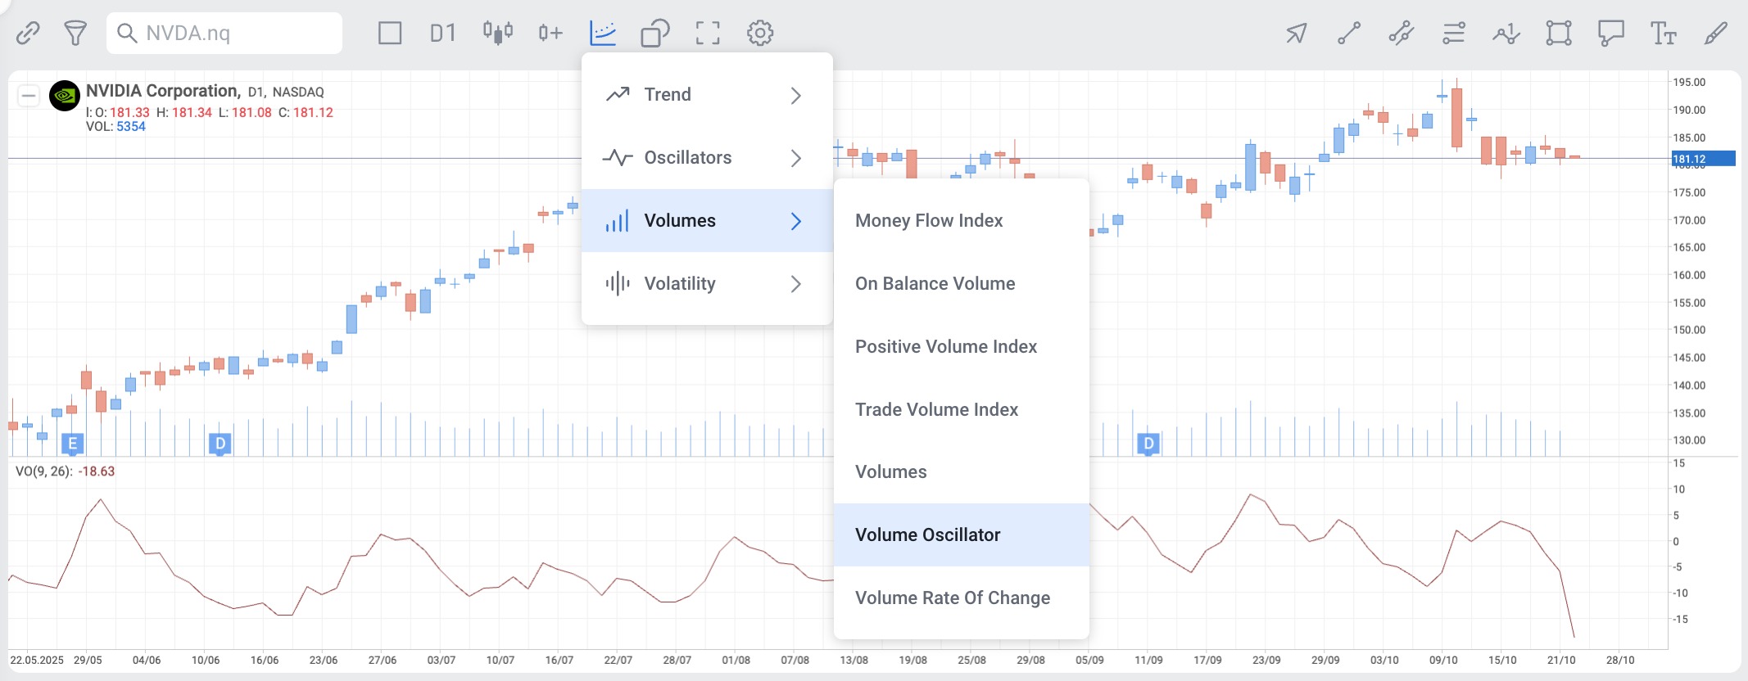Add Volume Rate Of Change indicator
The image size is (1748, 681).
(x=952, y=598)
